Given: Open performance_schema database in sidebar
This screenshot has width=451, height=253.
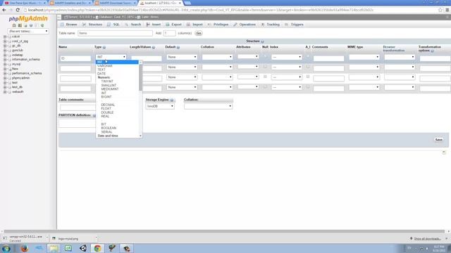Looking at the screenshot, I should (x=27, y=73).
